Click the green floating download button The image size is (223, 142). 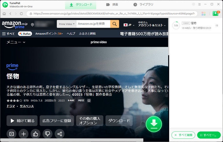tap(154, 124)
